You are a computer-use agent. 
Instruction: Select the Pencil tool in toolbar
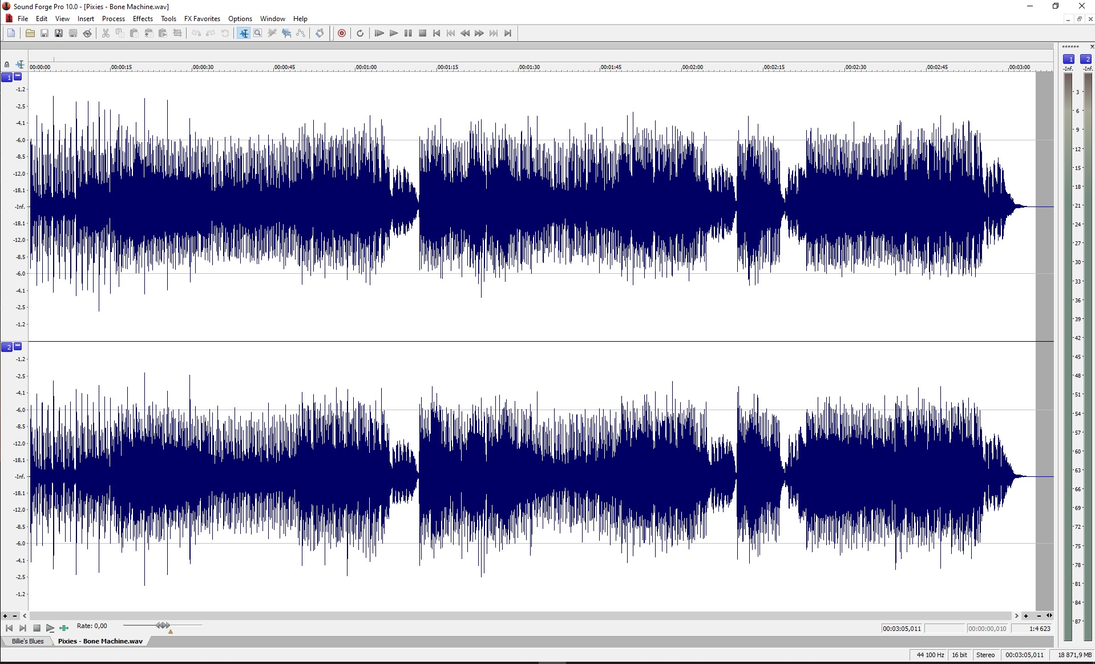click(272, 33)
